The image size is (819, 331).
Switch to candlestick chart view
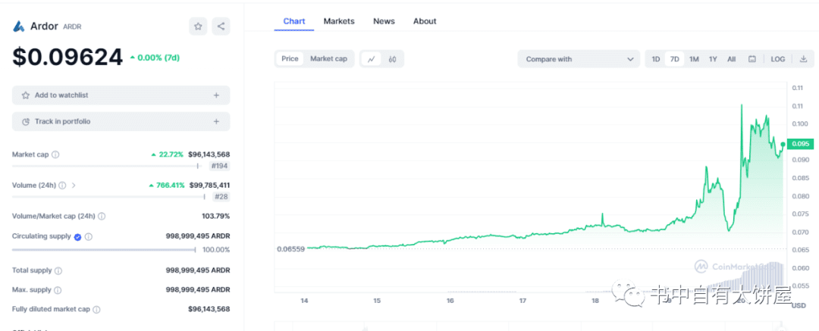click(x=392, y=59)
